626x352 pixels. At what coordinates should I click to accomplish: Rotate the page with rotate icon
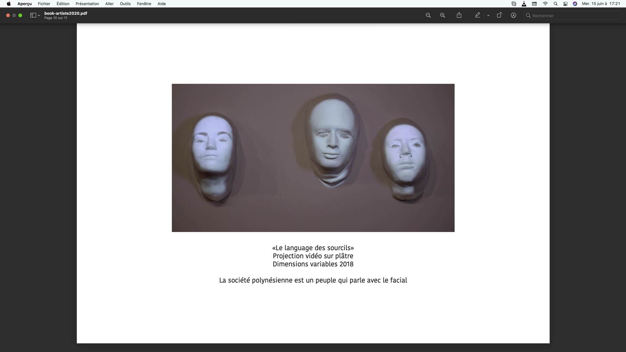click(x=499, y=15)
